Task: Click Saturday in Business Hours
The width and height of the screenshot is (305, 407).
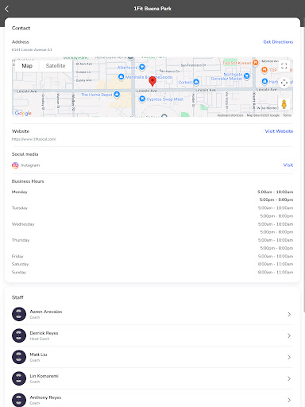Action: (x=20, y=264)
